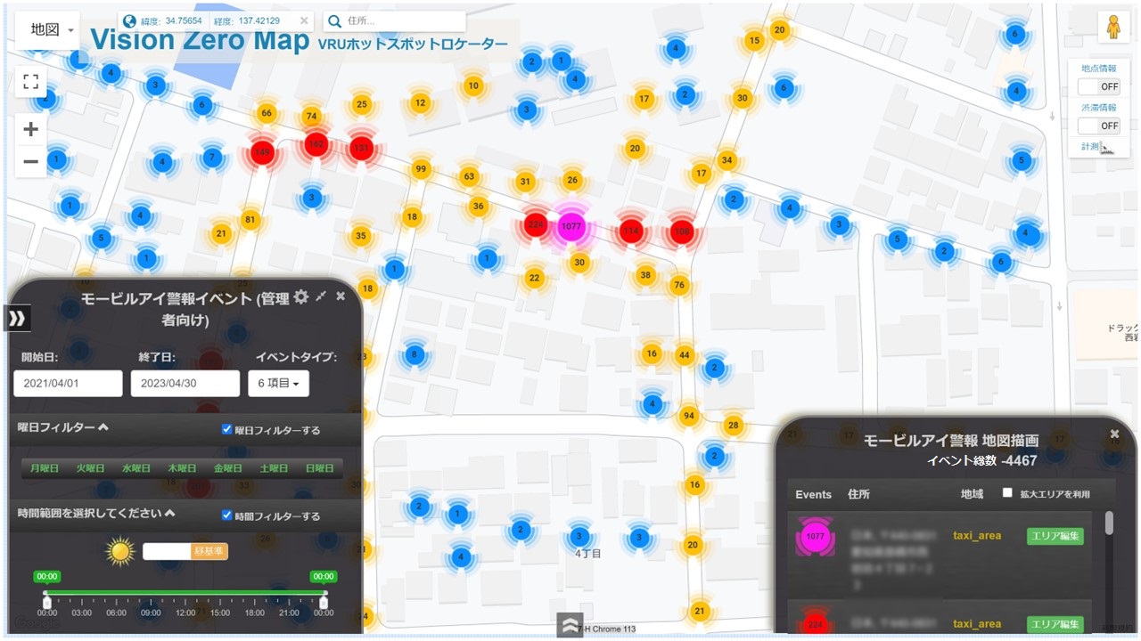
Task: Expand the side panel double-arrow icon
Action: 17,318
